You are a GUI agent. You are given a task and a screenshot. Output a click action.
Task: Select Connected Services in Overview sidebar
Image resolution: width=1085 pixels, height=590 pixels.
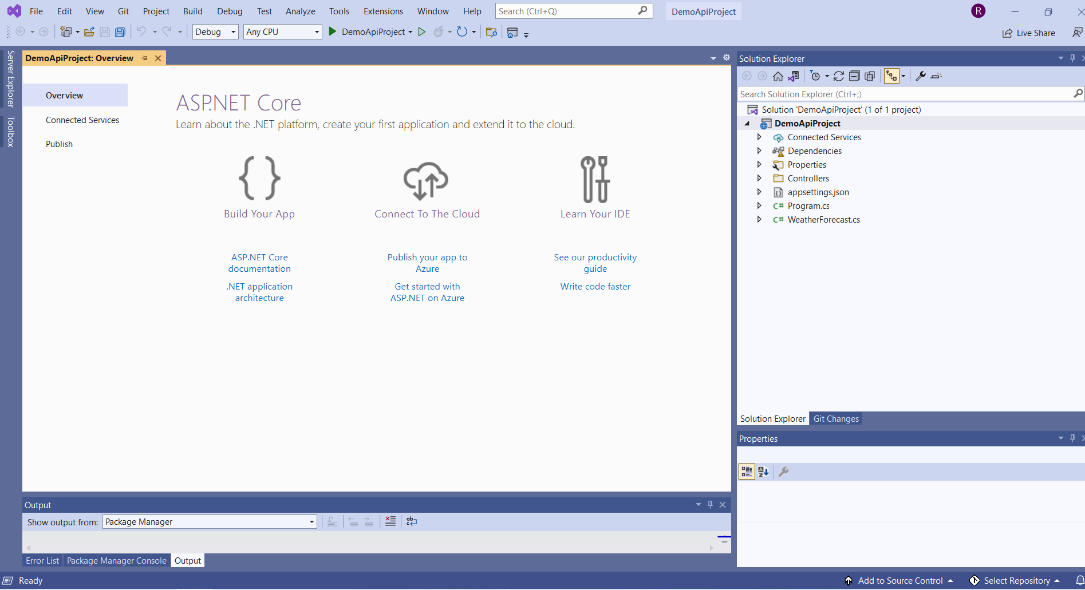pos(82,120)
